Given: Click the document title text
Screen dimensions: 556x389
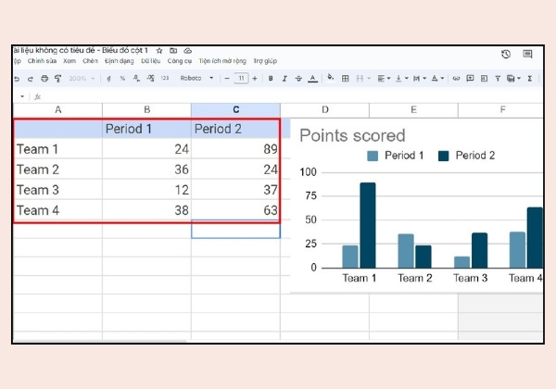Looking at the screenshot, I should pos(81,50).
